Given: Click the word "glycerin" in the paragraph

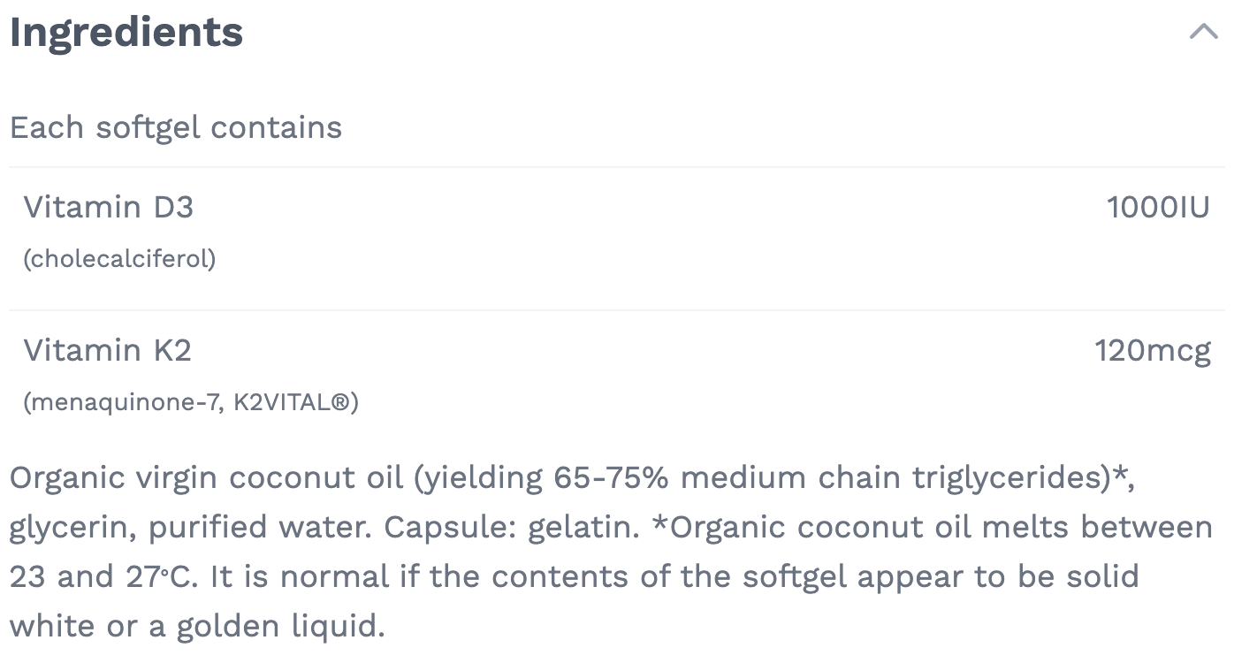Looking at the screenshot, I should [x=71, y=527].
